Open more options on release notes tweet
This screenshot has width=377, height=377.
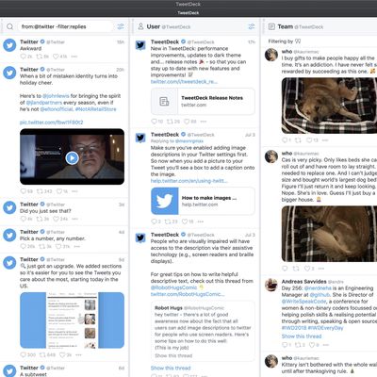[x=204, y=122]
